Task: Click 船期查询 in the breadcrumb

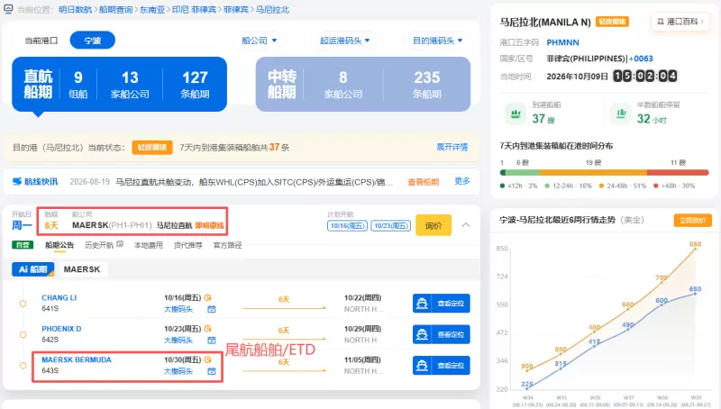Action: tap(115, 9)
